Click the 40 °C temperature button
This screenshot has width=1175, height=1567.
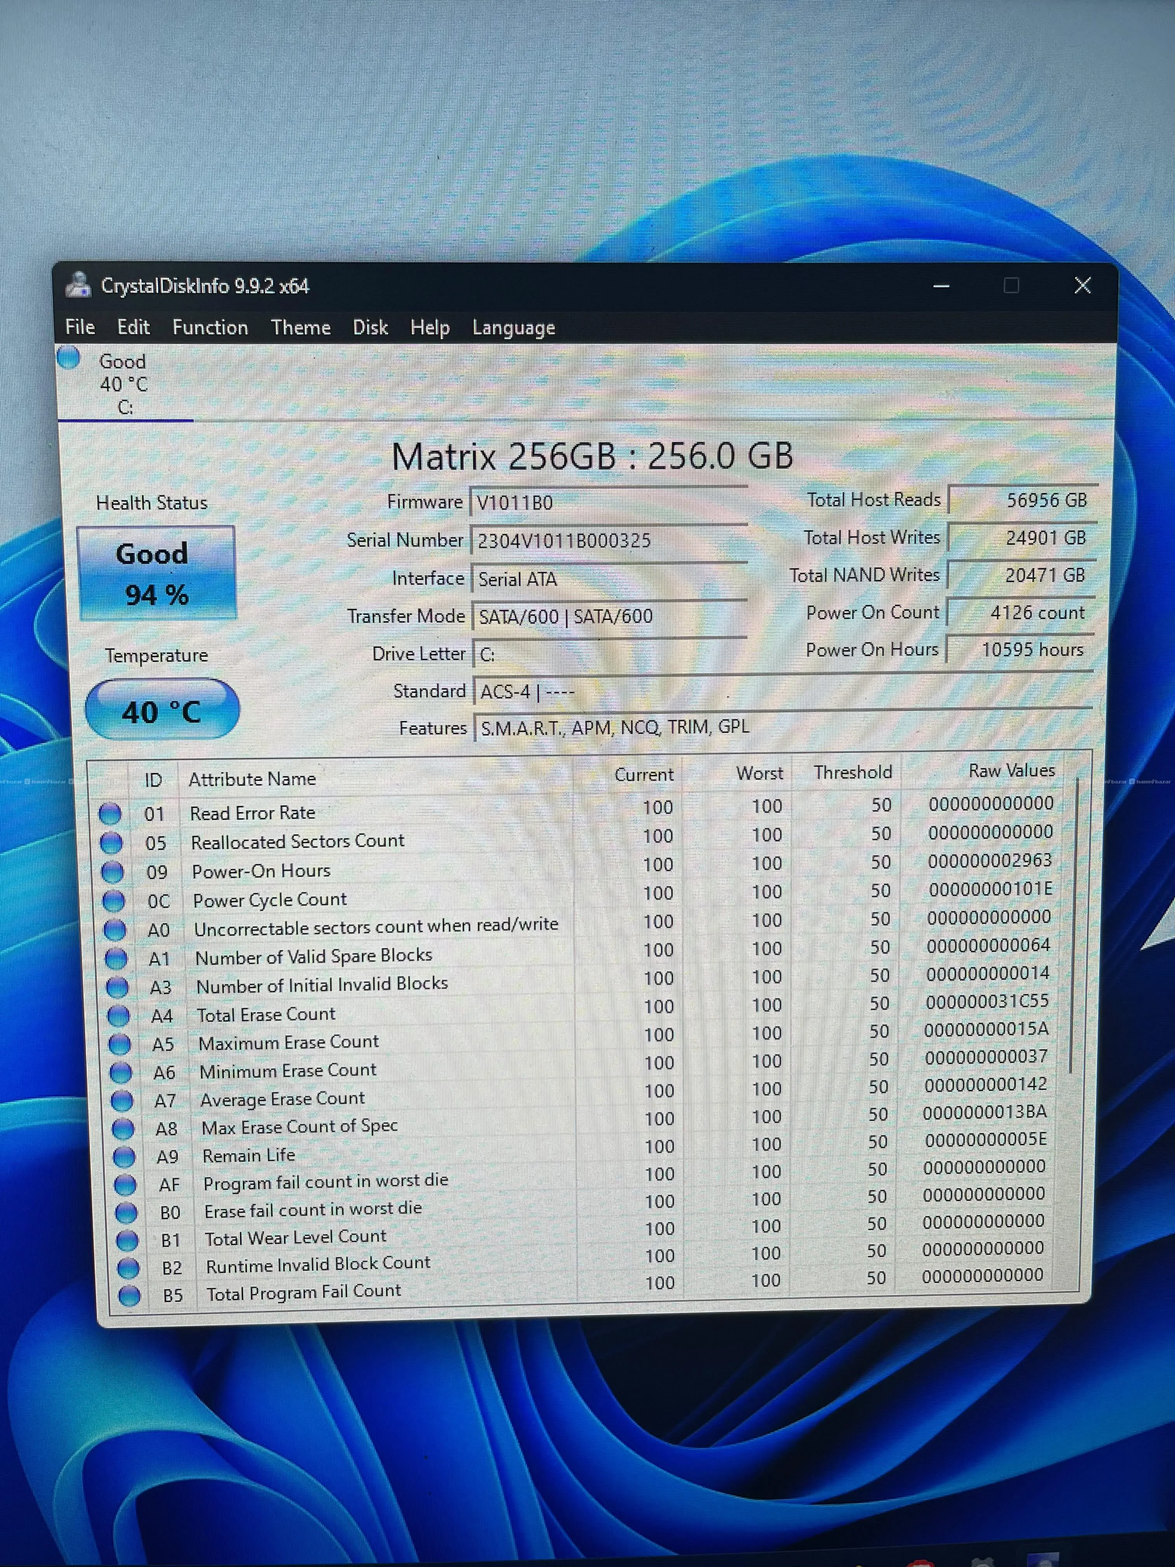[x=162, y=710]
